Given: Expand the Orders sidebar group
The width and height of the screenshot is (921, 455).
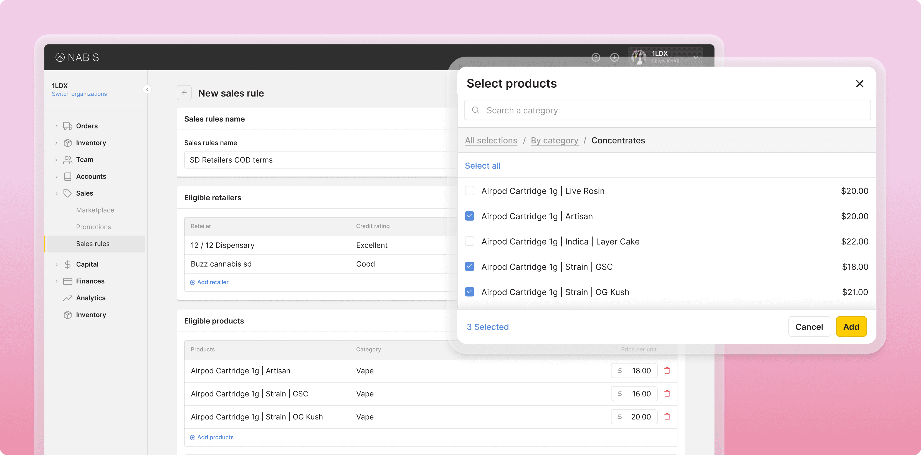Looking at the screenshot, I should [x=57, y=126].
